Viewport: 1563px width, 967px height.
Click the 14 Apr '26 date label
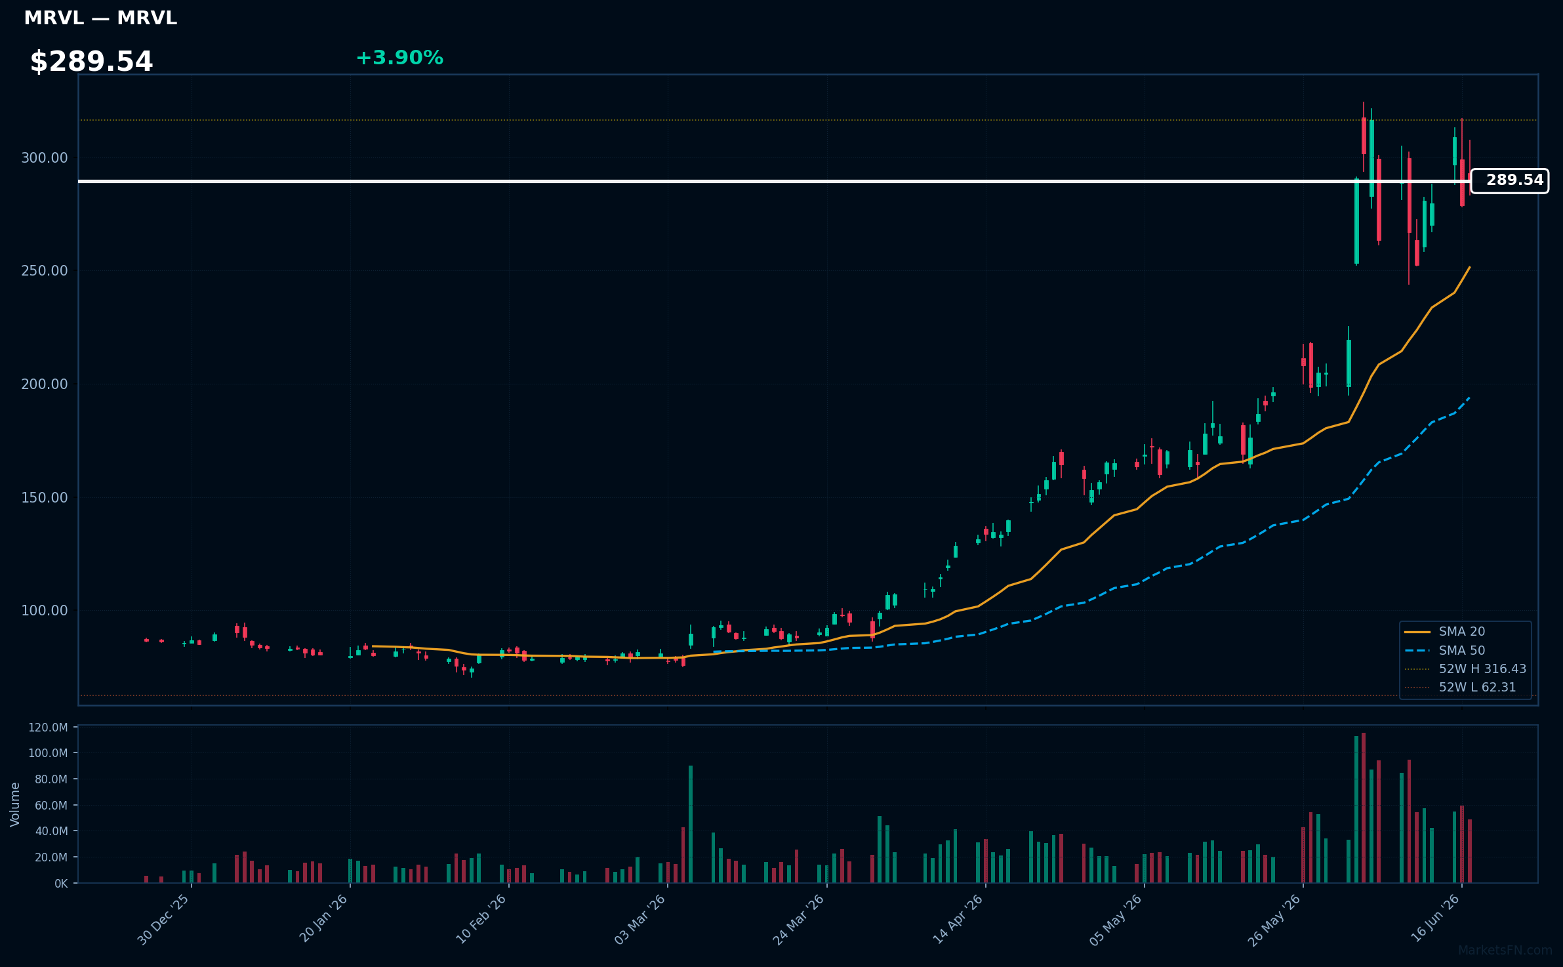[x=958, y=919]
